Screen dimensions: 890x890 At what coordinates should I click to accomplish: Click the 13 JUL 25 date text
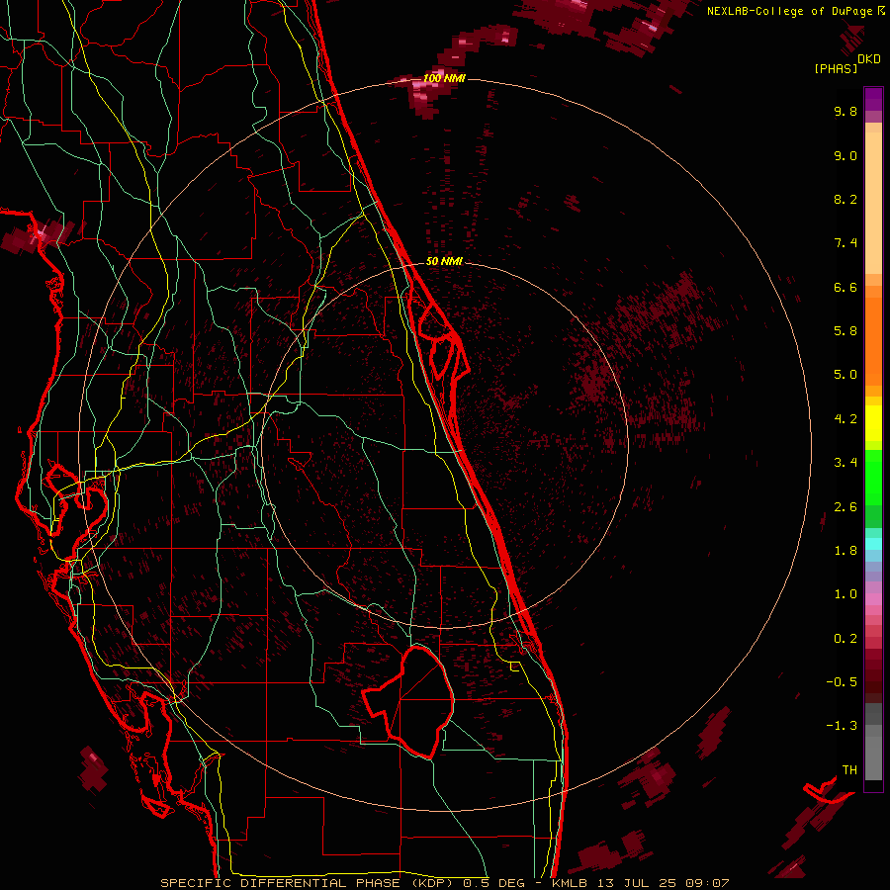click(x=636, y=883)
